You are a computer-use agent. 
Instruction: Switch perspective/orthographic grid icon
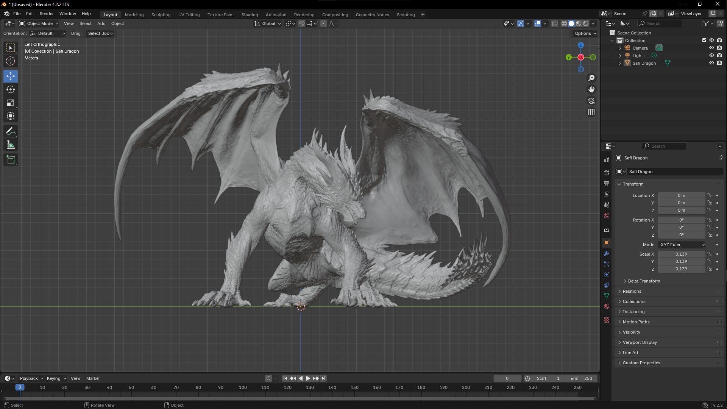coord(591,112)
